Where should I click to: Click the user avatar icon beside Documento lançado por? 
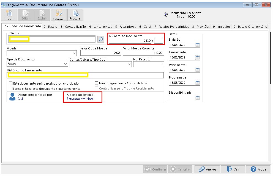coord(12,97)
